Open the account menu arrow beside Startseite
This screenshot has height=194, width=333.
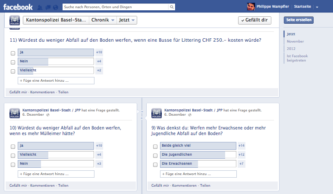[x=317, y=7]
